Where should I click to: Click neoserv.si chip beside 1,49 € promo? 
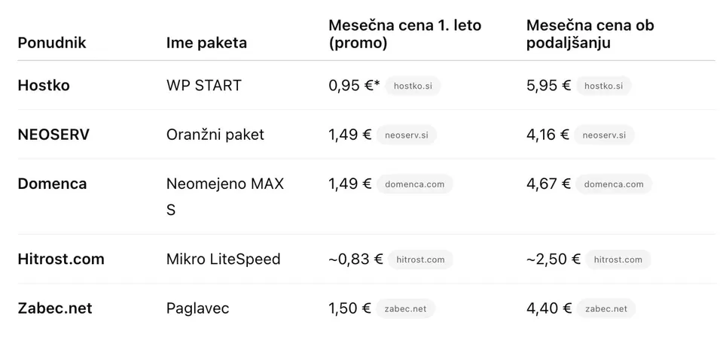(x=406, y=135)
